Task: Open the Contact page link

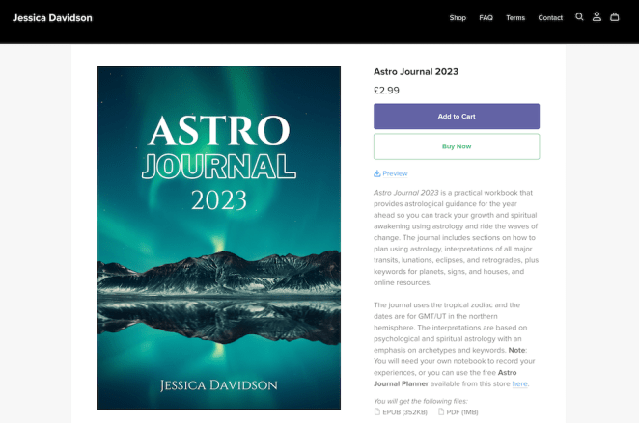Action: 550,18
